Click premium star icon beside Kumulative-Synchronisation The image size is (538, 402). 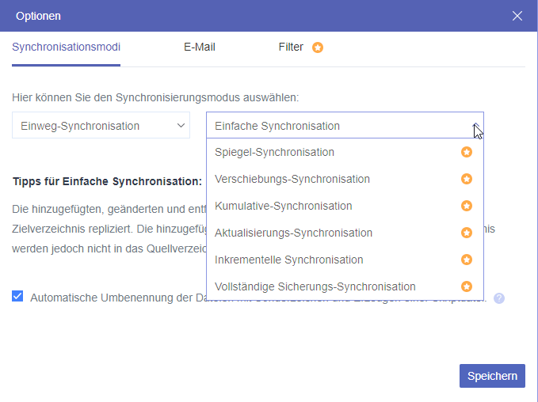click(467, 206)
